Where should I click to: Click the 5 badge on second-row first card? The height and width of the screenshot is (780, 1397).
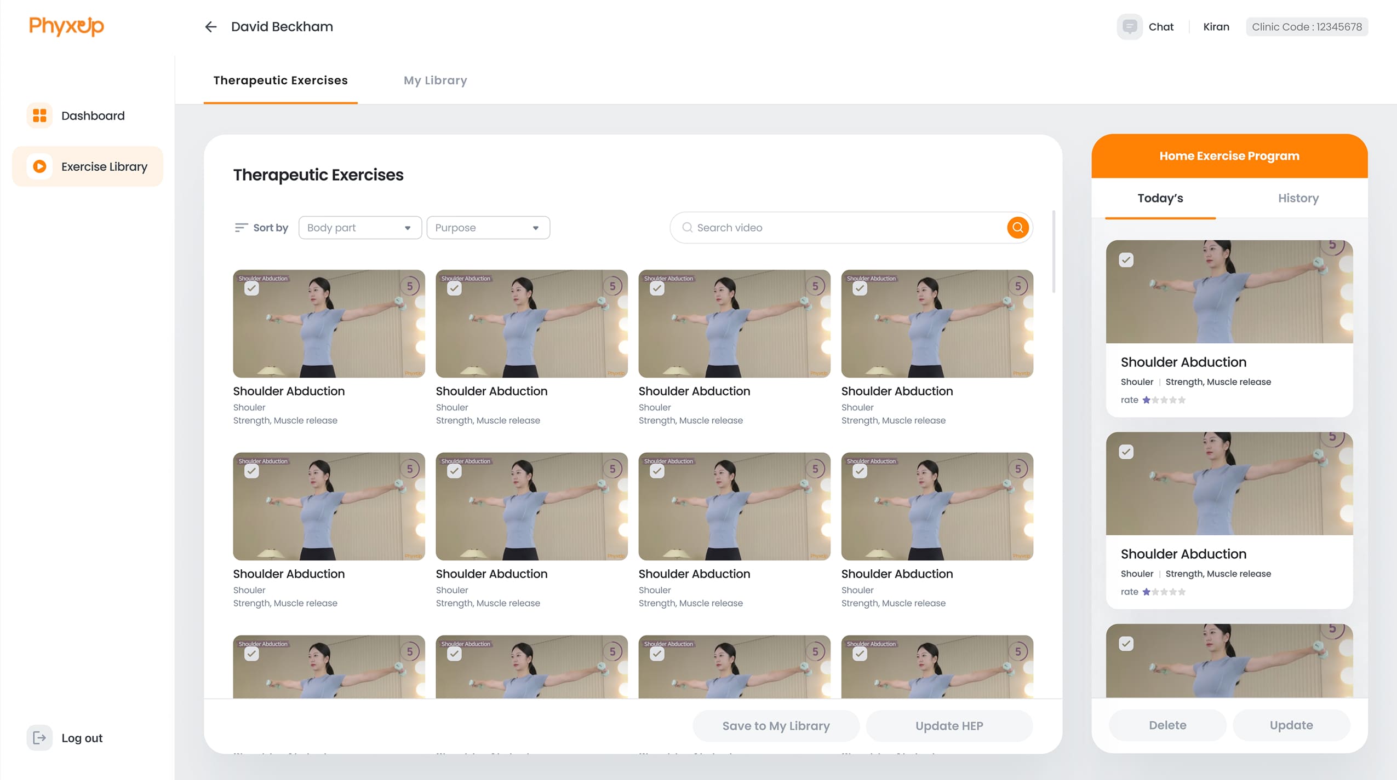tap(409, 469)
